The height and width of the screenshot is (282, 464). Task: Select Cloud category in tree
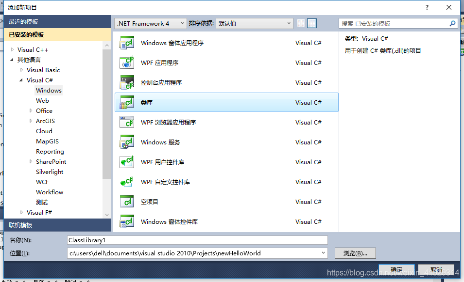click(44, 131)
